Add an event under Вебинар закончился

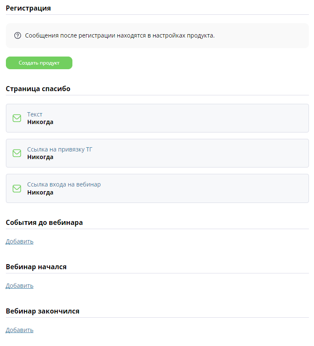click(x=20, y=330)
